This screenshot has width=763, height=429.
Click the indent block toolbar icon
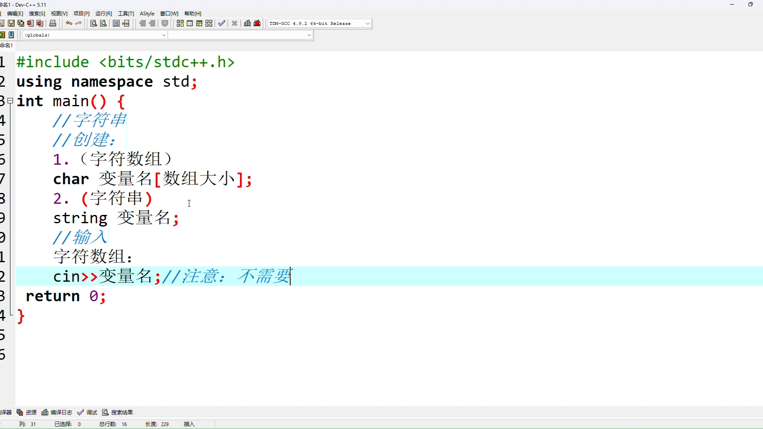[x=116, y=23]
